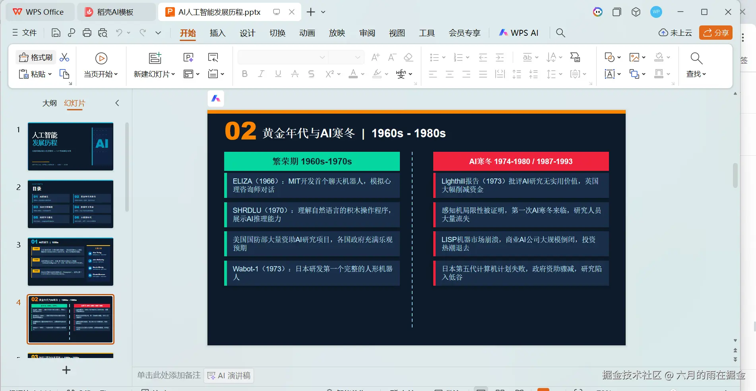This screenshot has height=391, width=756.
Task: Switch to the 大纲 (Outline) panel tab
Action: click(x=50, y=103)
